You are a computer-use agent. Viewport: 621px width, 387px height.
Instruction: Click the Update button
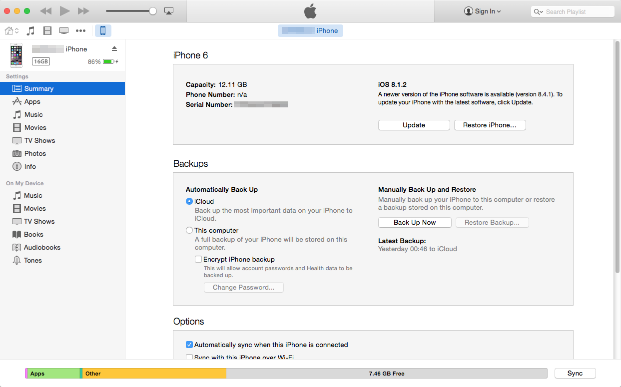pyautogui.click(x=414, y=125)
